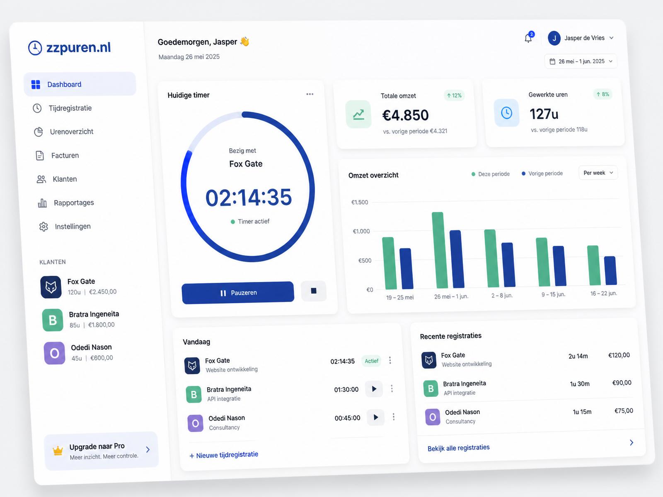The image size is (663, 497).
Task: Expand the Jasper de Vries account dropdown
Action: coord(611,38)
